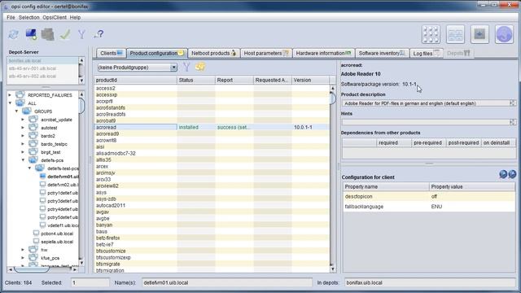Select the betz-firefox product row

212,238
